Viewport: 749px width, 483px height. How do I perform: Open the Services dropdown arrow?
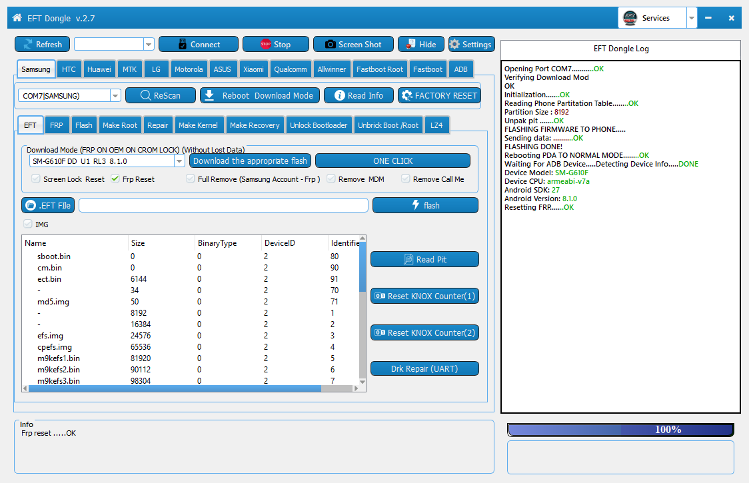[692, 18]
